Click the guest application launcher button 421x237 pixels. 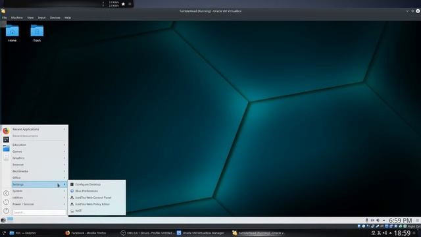coord(3,220)
